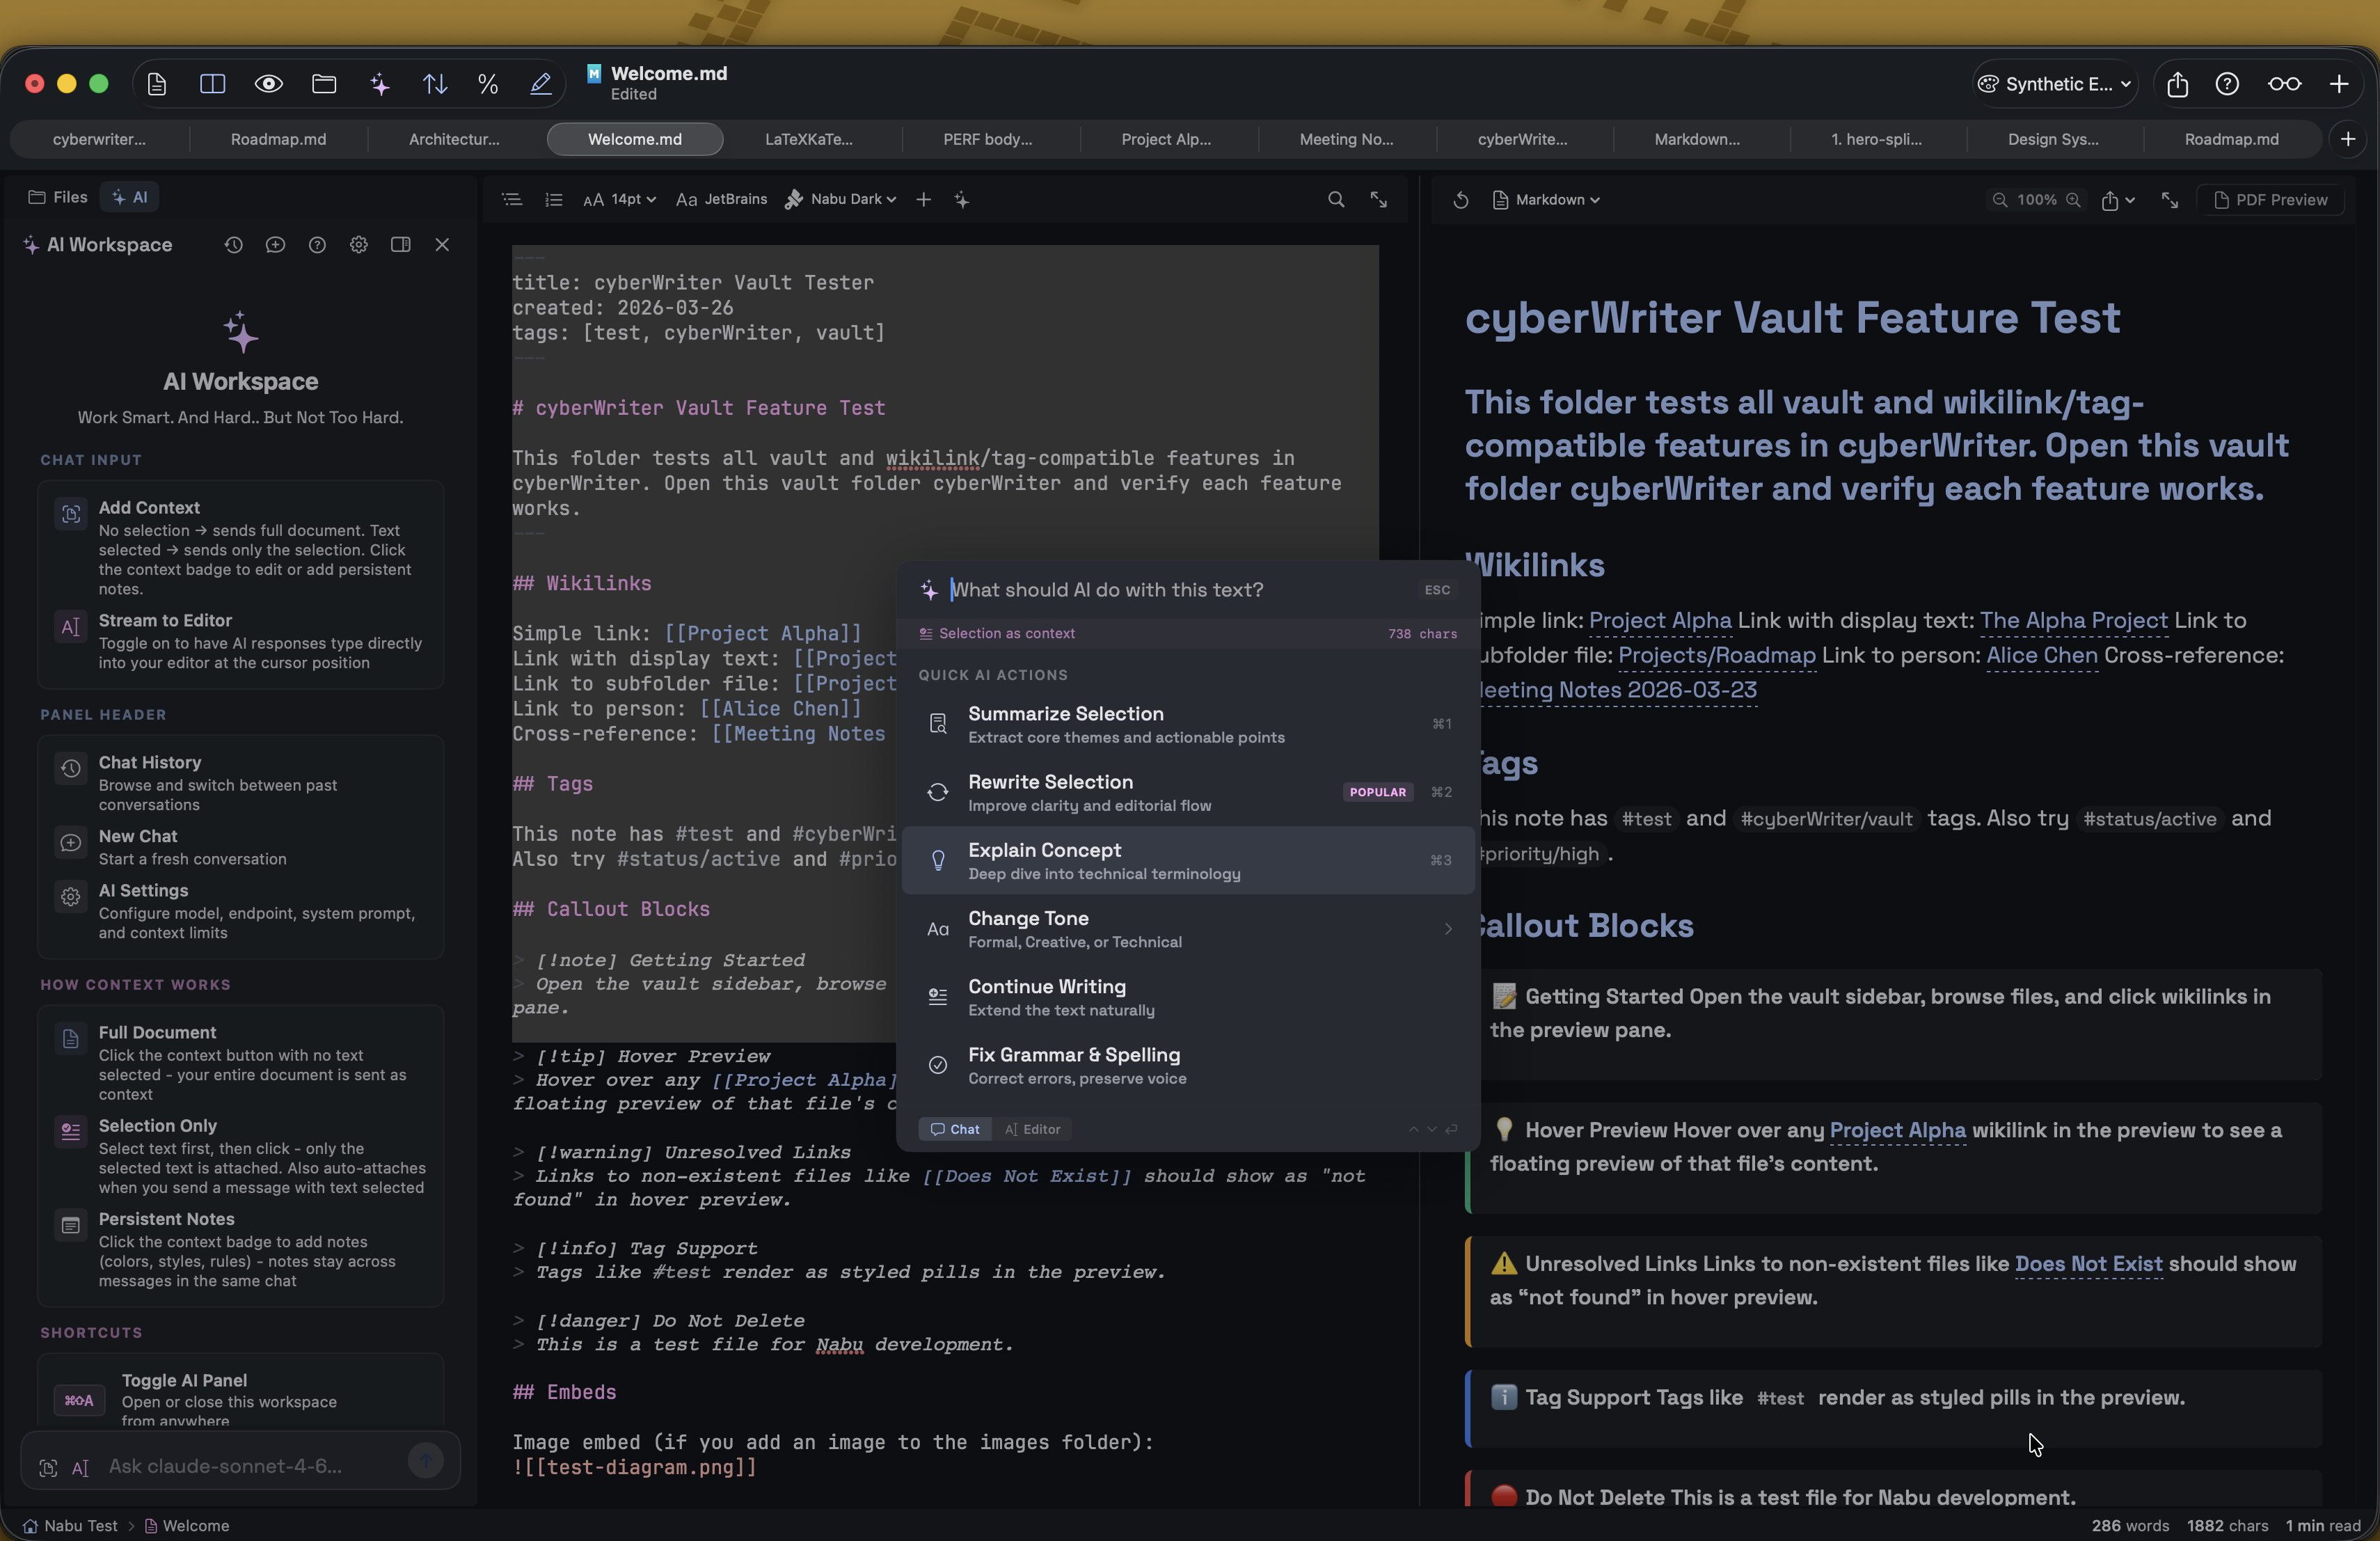Click the PDF Preview button
2380x1541 pixels.
2272,200
